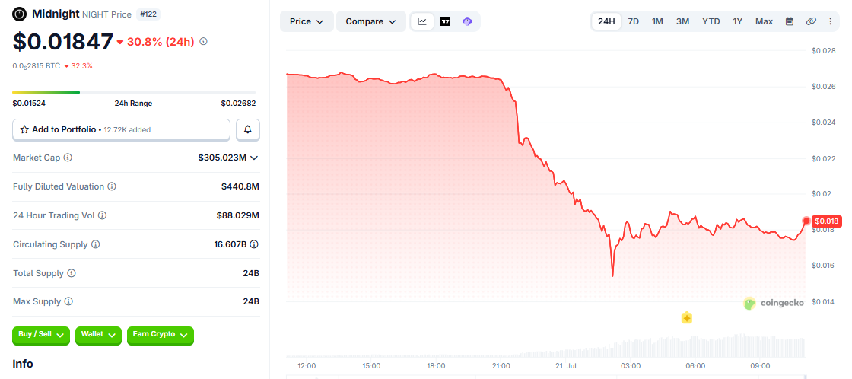Click the yellow sparkle event marker
Image resolution: width=852 pixels, height=379 pixels.
pyautogui.click(x=686, y=317)
